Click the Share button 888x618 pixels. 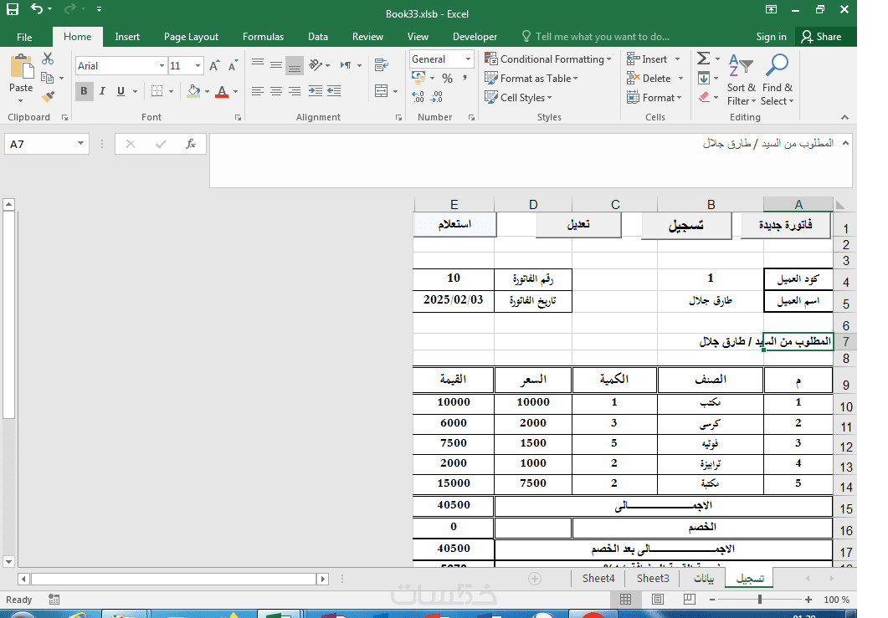(822, 37)
